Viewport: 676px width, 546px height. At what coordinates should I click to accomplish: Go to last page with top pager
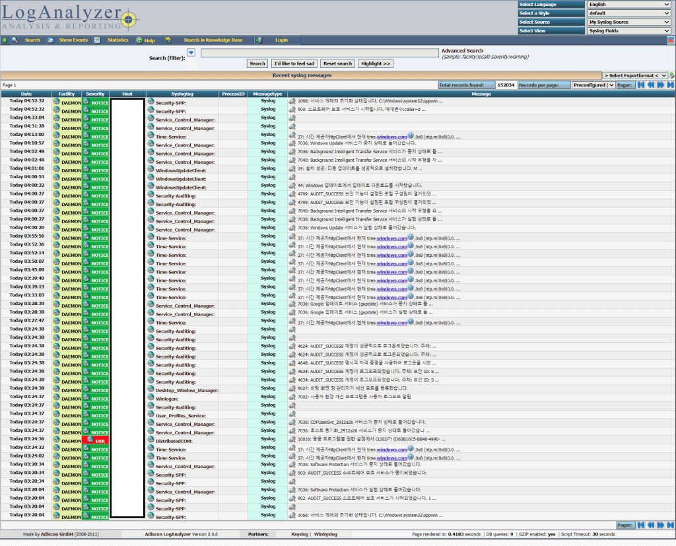point(671,85)
